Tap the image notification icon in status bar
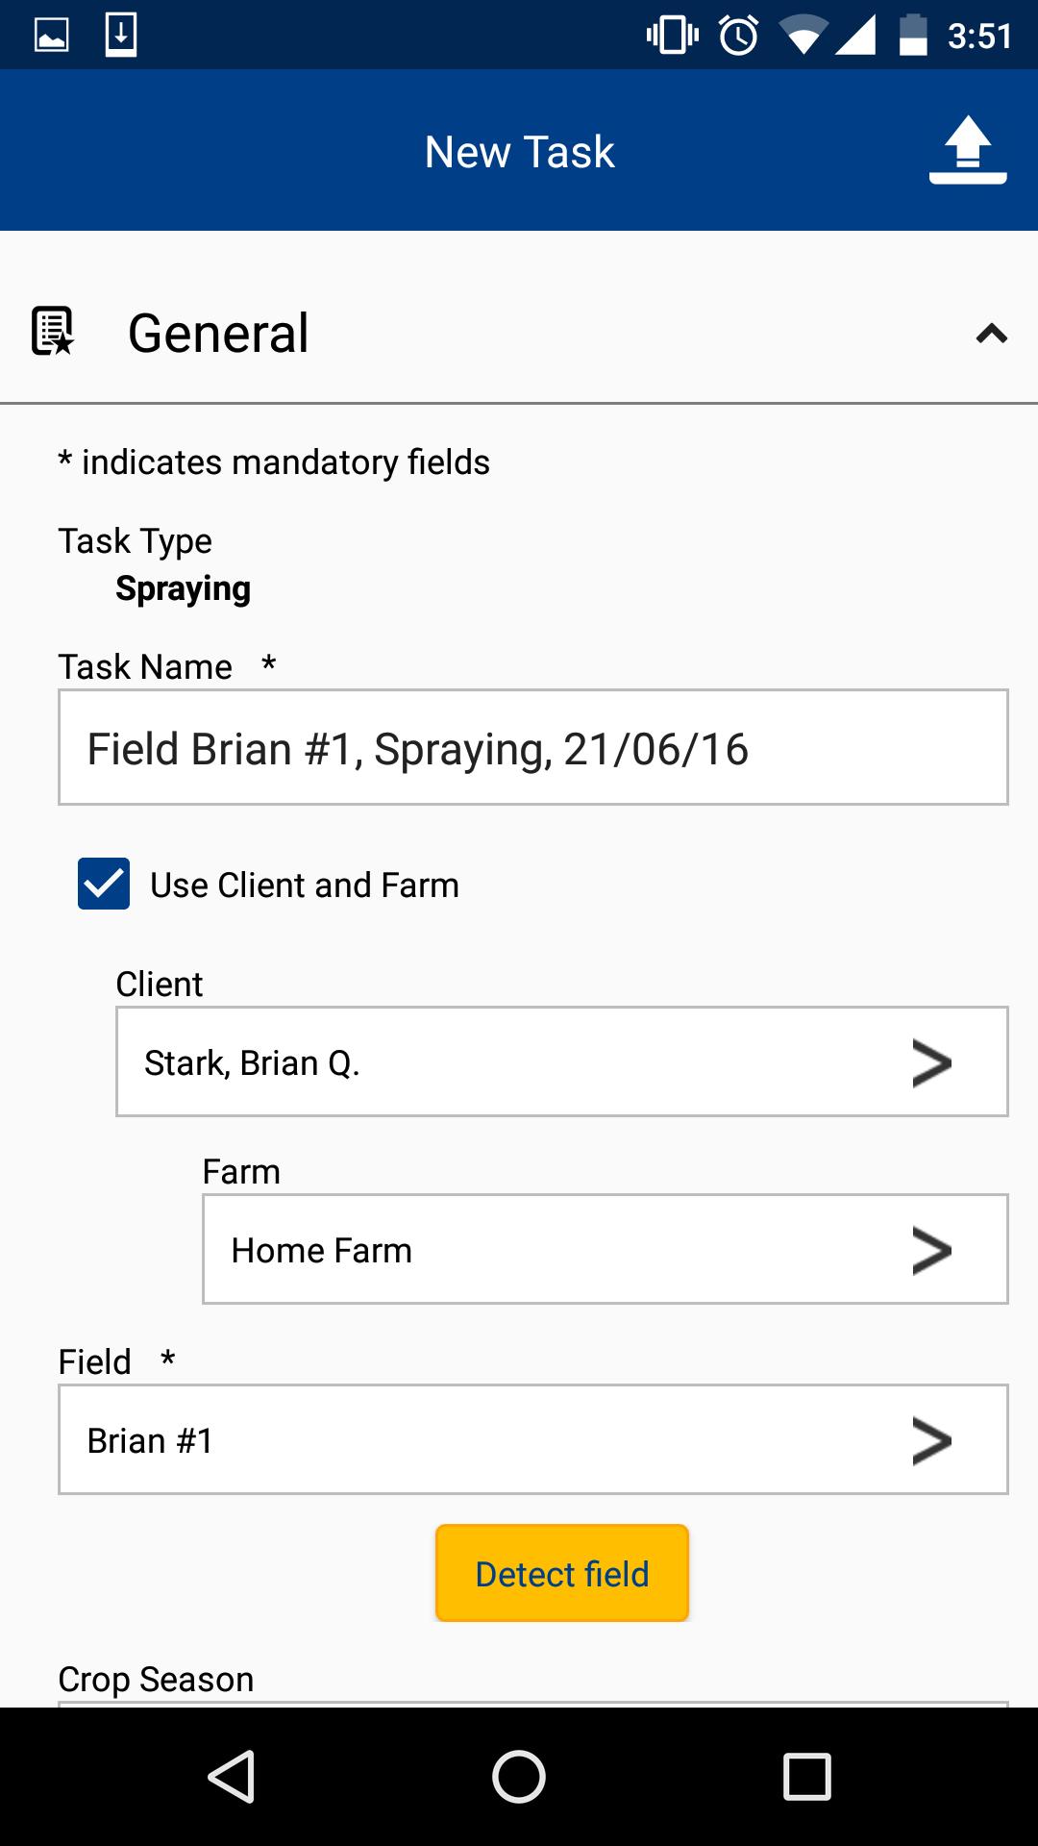This screenshot has width=1038, height=1846. point(52,36)
